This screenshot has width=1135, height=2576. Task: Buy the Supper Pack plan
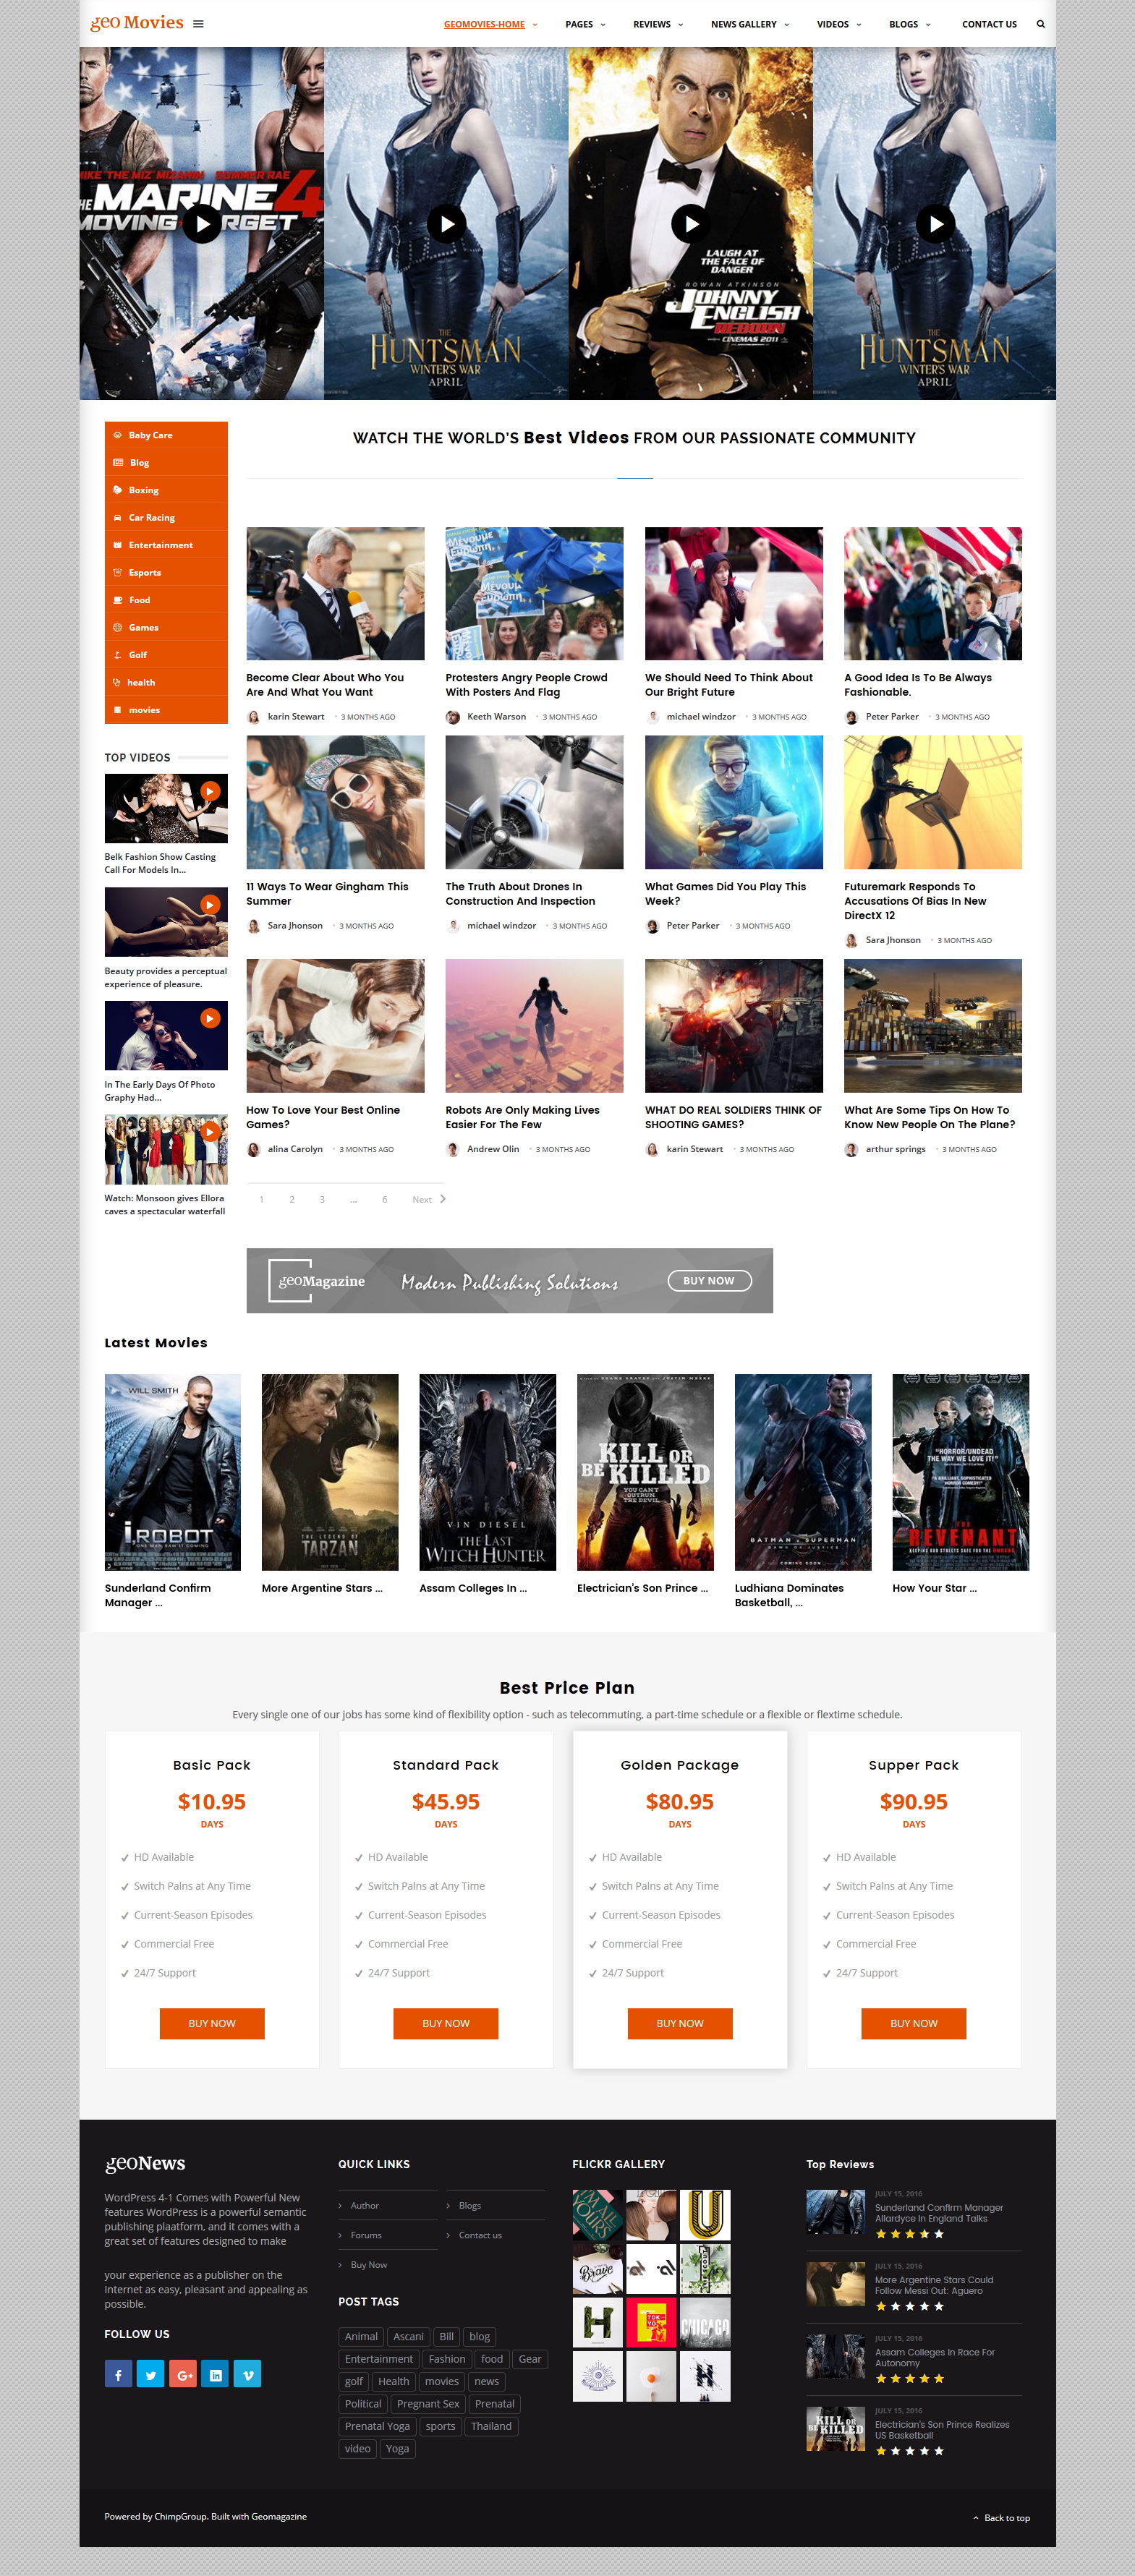914,2023
